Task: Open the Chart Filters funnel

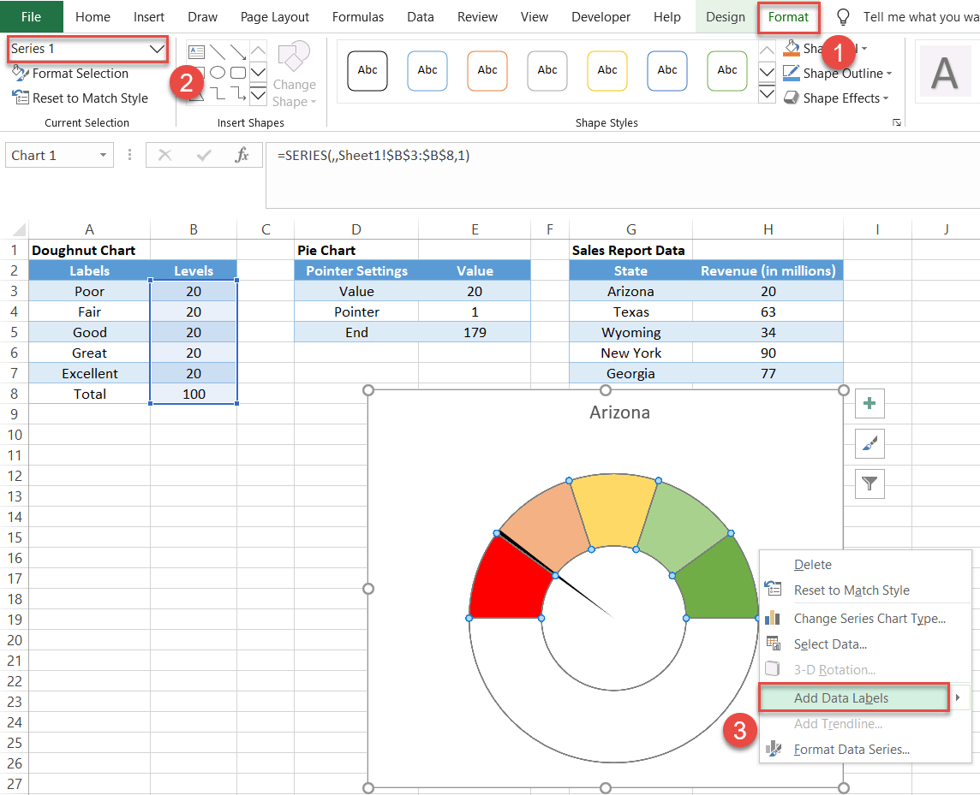Action: (x=869, y=484)
